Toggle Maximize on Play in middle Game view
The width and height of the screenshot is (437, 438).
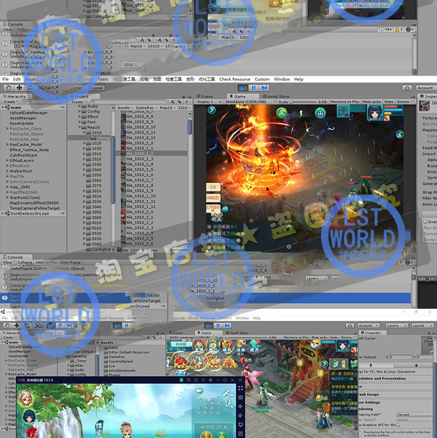pyautogui.click(x=345, y=102)
